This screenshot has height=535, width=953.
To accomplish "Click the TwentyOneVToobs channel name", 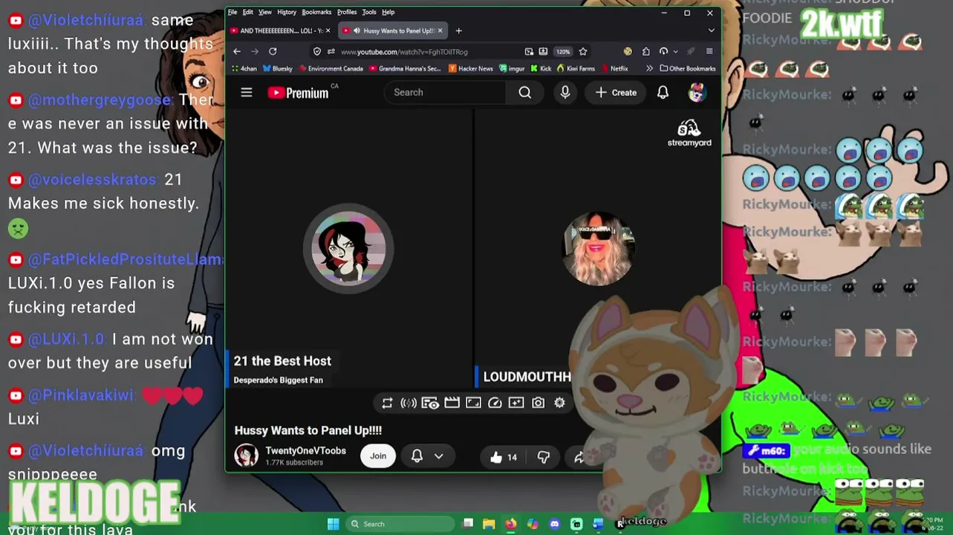I will point(306,450).
